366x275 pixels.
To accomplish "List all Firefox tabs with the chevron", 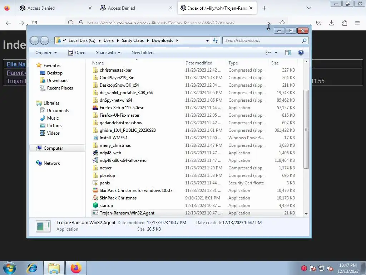I will pyautogui.click(x=309, y=8).
